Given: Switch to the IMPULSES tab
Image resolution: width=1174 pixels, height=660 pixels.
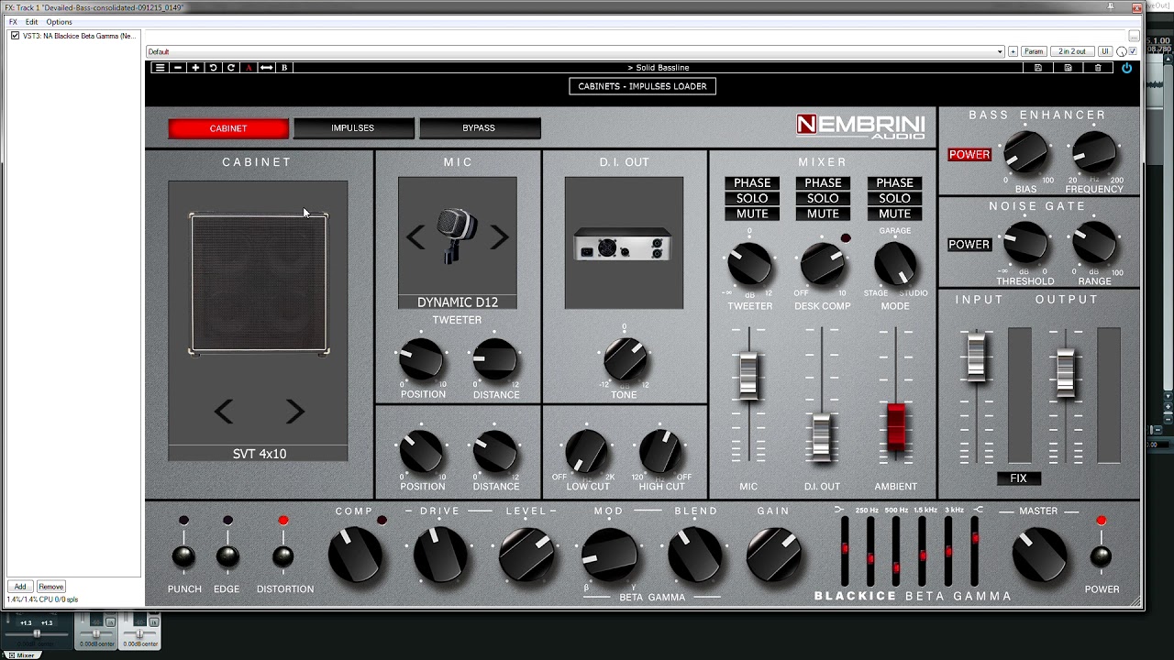Looking at the screenshot, I should click(x=353, y=128).
